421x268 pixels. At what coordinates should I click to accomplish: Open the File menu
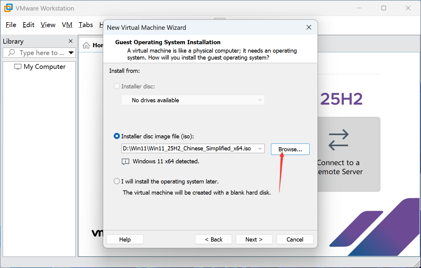(x=11, y=25)
